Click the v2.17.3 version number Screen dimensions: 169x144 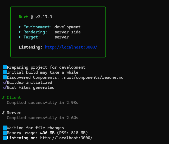pyautogui.click(x=44, y=17)
